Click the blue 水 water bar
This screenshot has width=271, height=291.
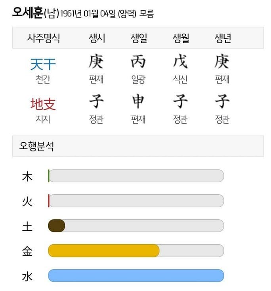[x=136, y=276]
